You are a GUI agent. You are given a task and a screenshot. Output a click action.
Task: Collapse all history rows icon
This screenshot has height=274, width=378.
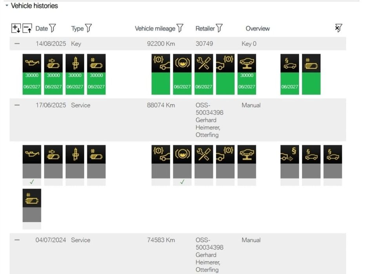[27, 28]
